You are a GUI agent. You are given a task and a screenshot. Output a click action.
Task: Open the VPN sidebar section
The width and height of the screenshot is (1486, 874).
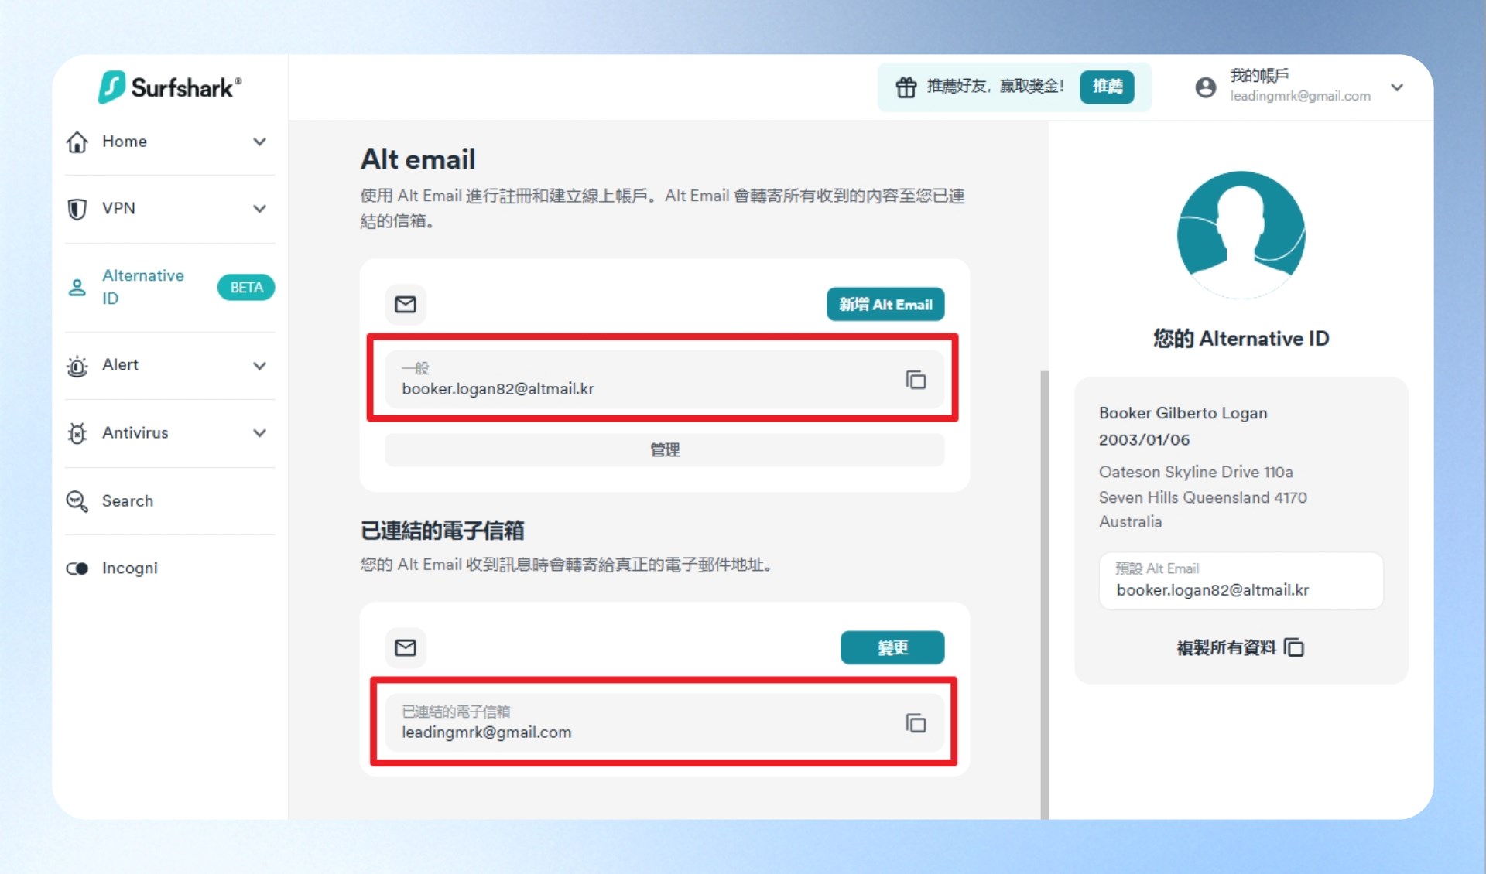[170, 209]
